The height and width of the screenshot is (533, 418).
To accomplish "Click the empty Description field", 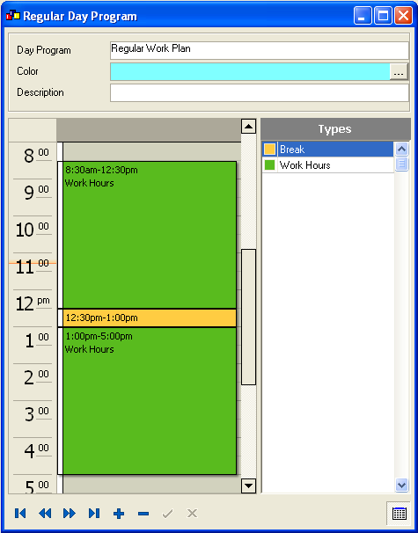I will click(260, 93).
